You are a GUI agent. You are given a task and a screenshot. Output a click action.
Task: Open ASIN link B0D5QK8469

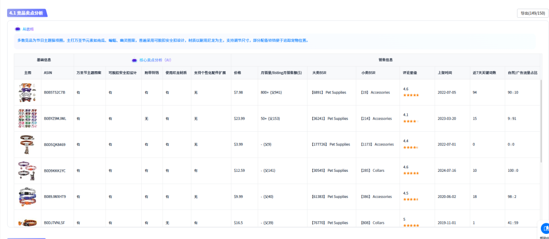(54, 144)
